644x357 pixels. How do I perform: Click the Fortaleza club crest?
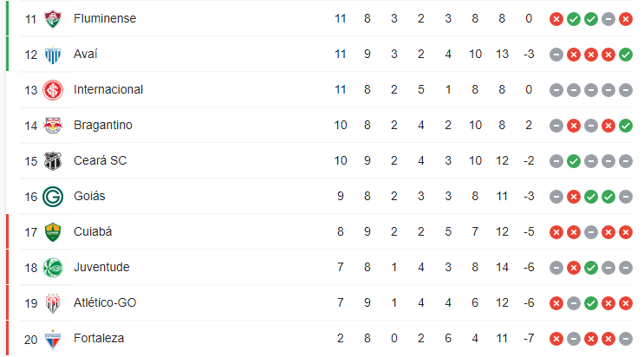53,339
